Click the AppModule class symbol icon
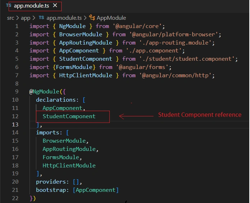This screenshot has width=250, height=203. coord(92,18)
